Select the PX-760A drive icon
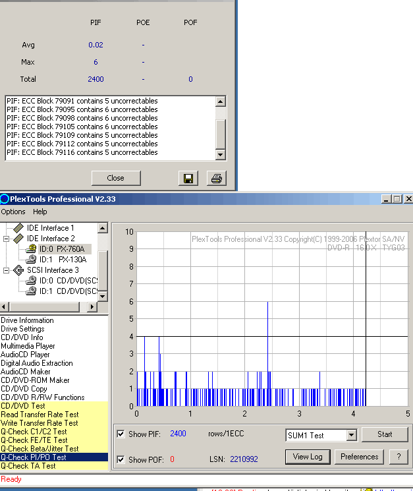This screenshot has height=491, width=413. coord(31,249)
